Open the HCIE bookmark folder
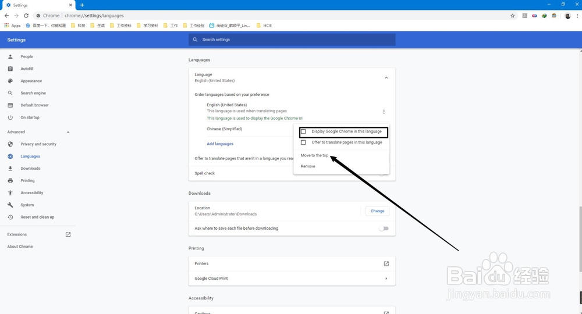The width and height of the screenshot is (582, 314). click(x=264, y=26)
